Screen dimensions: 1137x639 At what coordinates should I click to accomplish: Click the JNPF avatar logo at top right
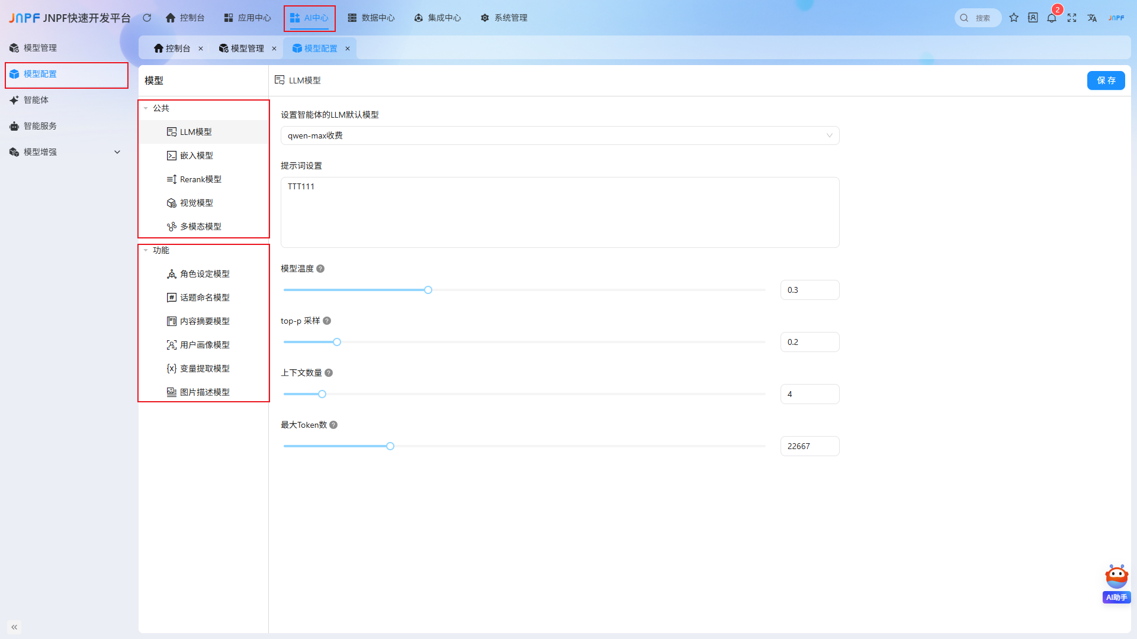click(1116, 18)
